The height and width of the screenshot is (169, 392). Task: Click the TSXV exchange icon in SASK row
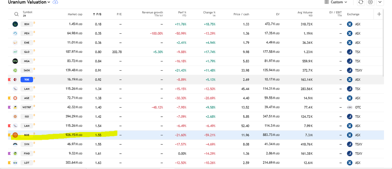(350, 70)
